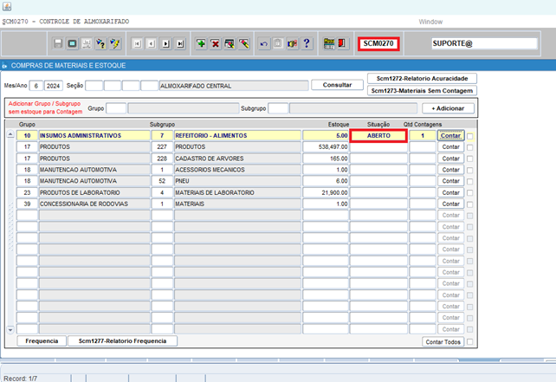
Task: Click the SCM0270 program code field
Action: coord(378,43)
